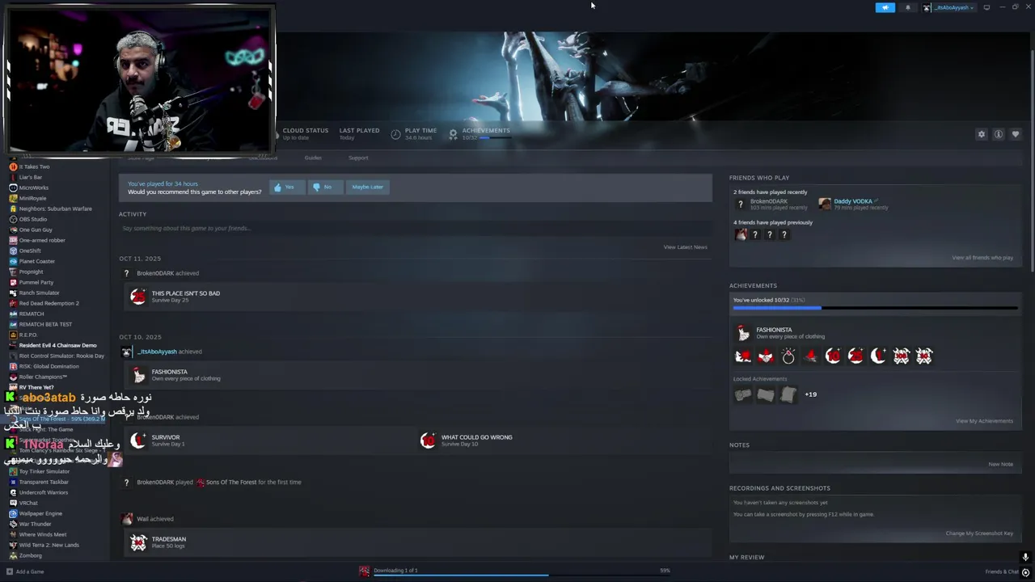Add game to favorites heart icon

(x=1016, y=134)
